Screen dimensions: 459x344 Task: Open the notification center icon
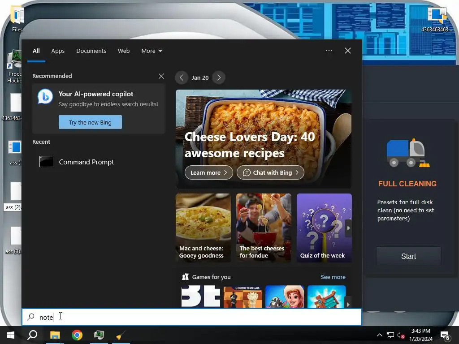tap(445, 335)
